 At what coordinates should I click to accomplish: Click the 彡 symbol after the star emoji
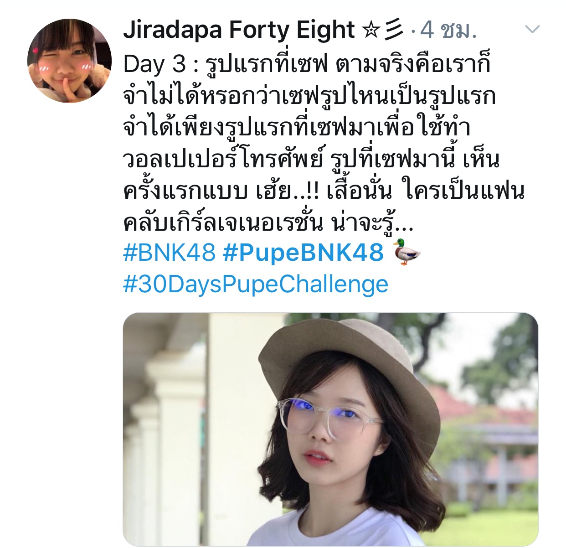click(394, 30)
